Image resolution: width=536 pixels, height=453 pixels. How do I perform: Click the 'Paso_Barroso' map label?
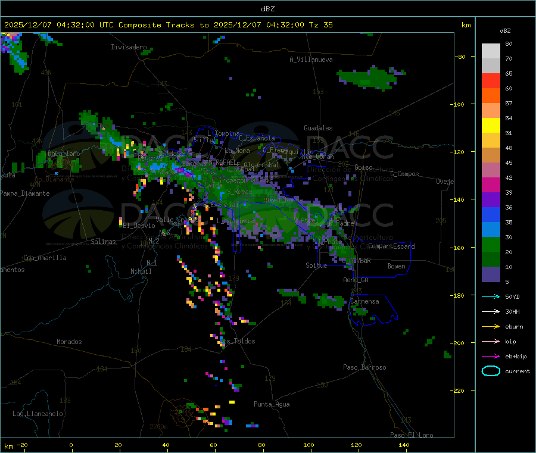pos(364,367)
